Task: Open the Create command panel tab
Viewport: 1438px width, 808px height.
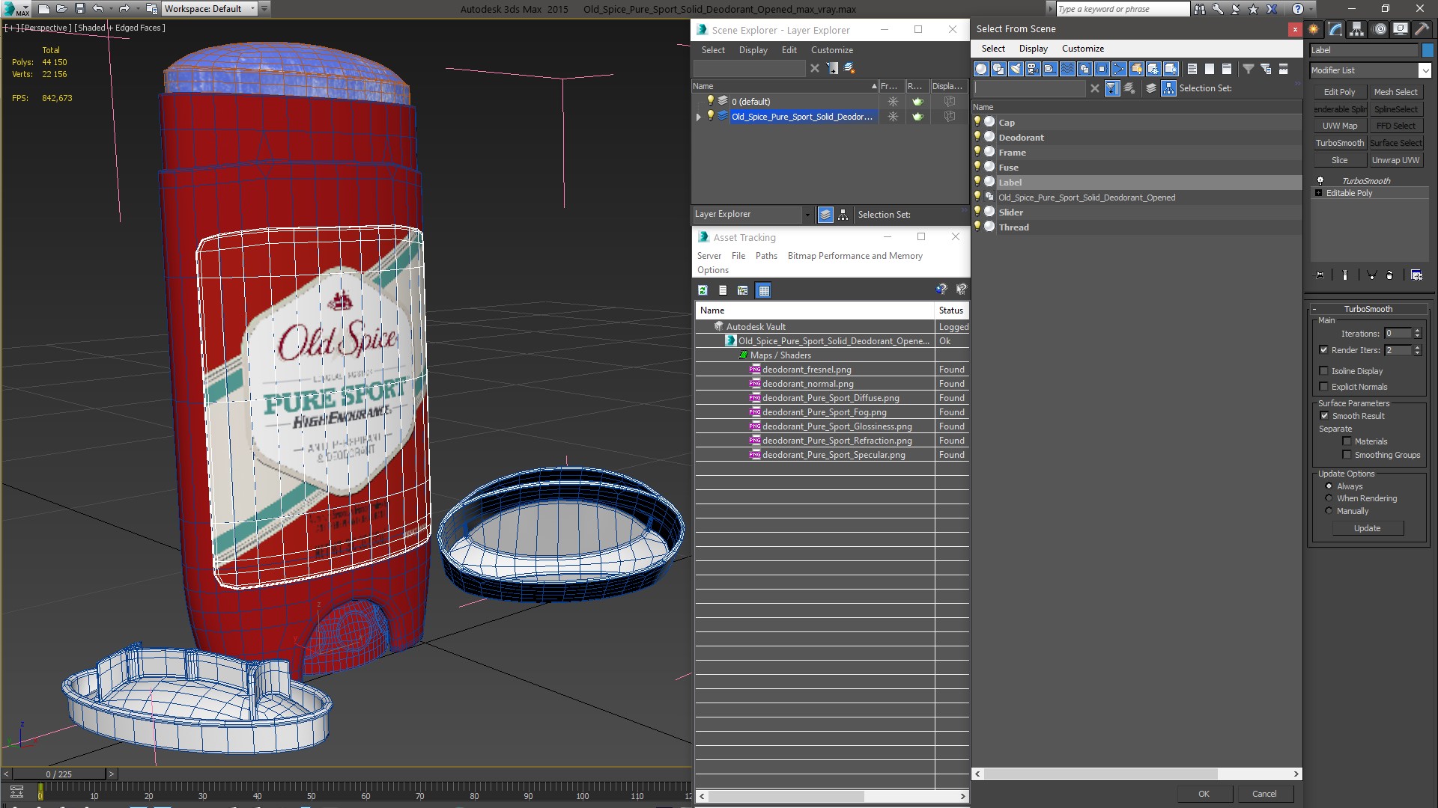Action: point(1314,29)
